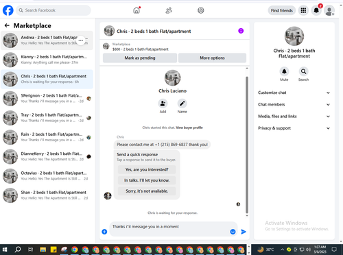Open the apps grid menu icon

coord(303,10)
